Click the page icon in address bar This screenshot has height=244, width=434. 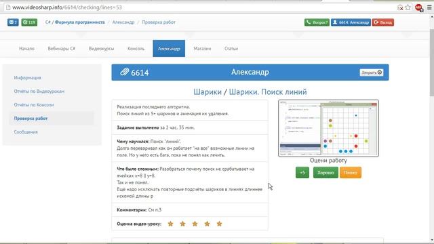coord(8,7)
